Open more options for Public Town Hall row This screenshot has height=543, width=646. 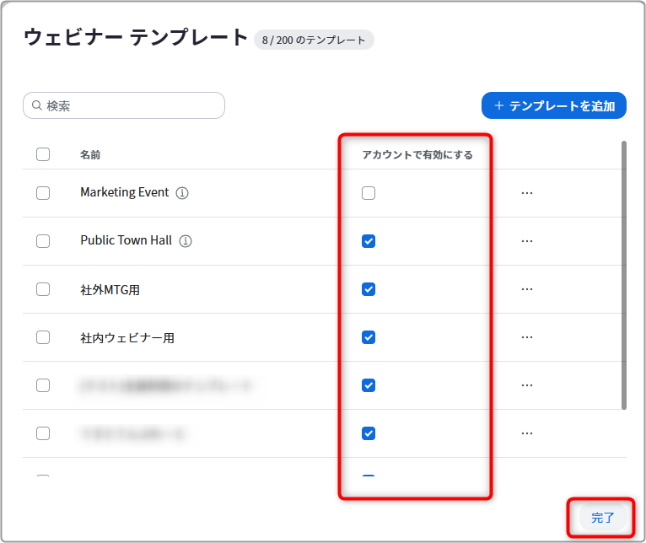click(527, 241)
